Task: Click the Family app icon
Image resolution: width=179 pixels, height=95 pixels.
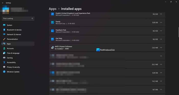Action: [x=52, y=22]
